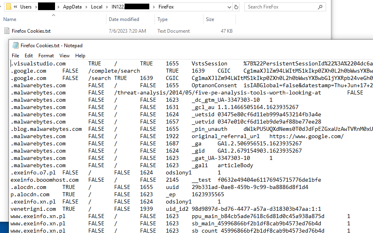
Task: Click the _gcl_au value 1.1.1466505164.1623935267
Action: click(x=258, y=107)
